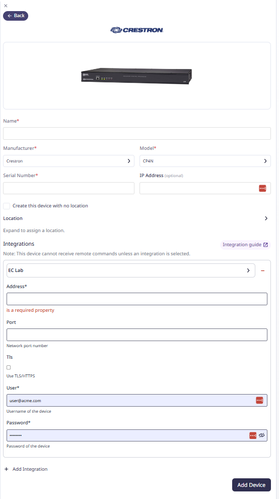
Task: Click the User field containing user@acme.com
Action: (137, 400)
